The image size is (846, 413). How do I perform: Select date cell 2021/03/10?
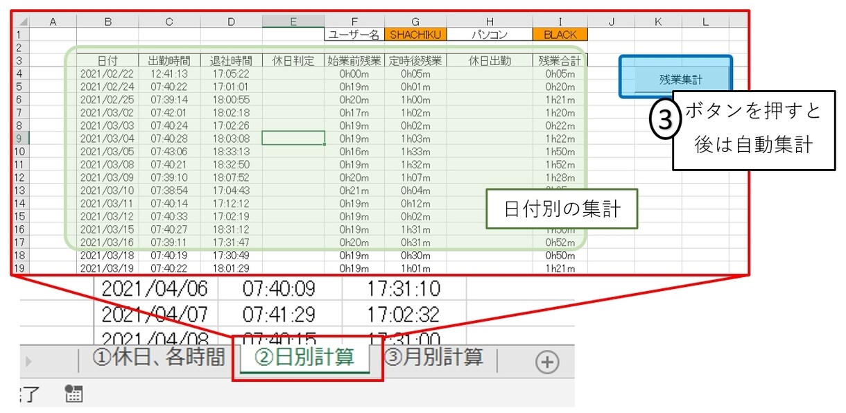click(x=107, y=190)
